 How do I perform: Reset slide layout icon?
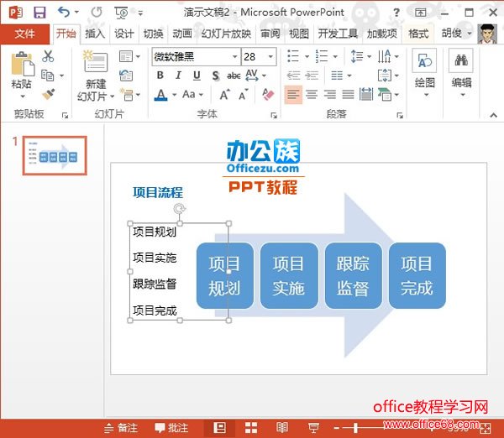126,76
